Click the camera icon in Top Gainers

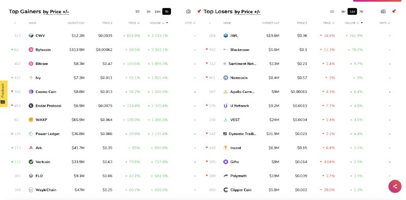(188, 12)
